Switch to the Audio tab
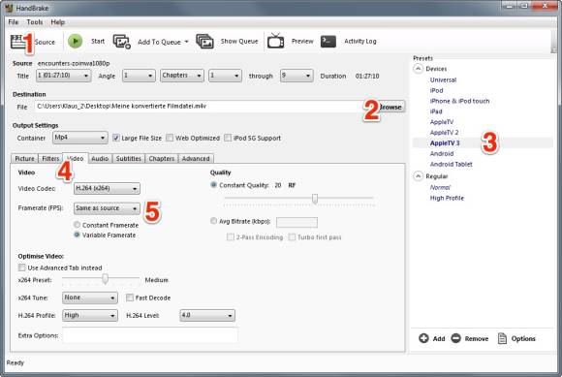Screen dimensions: 562x377 pos(100,158)
